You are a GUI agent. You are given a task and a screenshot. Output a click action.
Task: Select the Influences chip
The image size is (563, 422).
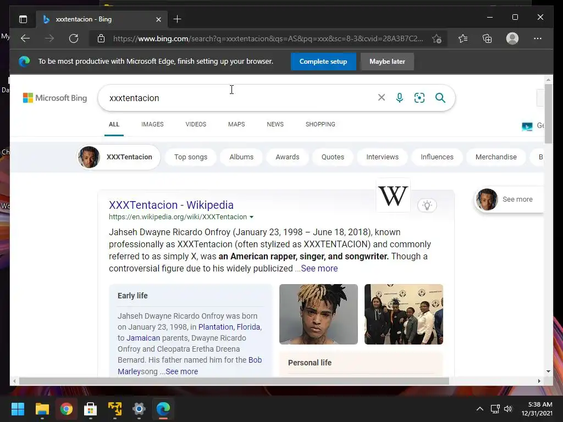[437, 157]
